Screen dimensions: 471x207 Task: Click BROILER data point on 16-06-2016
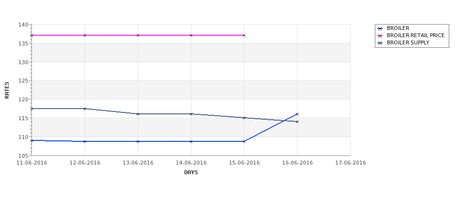297,114
